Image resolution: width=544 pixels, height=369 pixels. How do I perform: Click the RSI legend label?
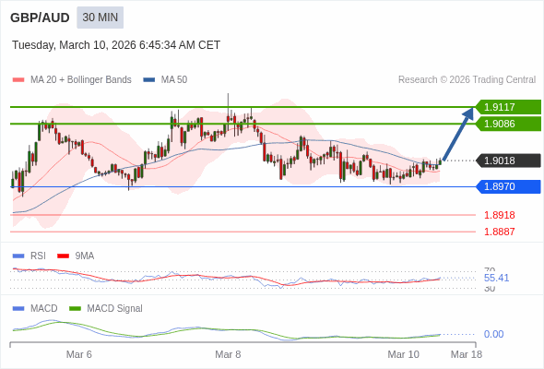[x=38, y=256]
